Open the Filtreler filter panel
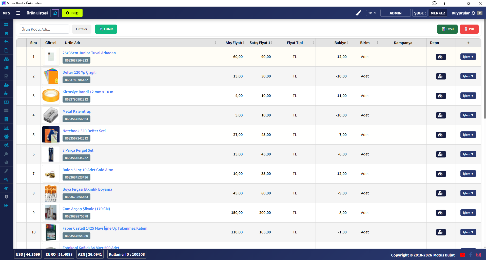Screen dimensions: 486x260 [x=82, y=29]
